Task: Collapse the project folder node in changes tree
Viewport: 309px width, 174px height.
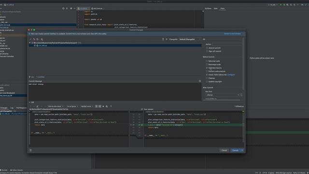Action: [30, 43]
